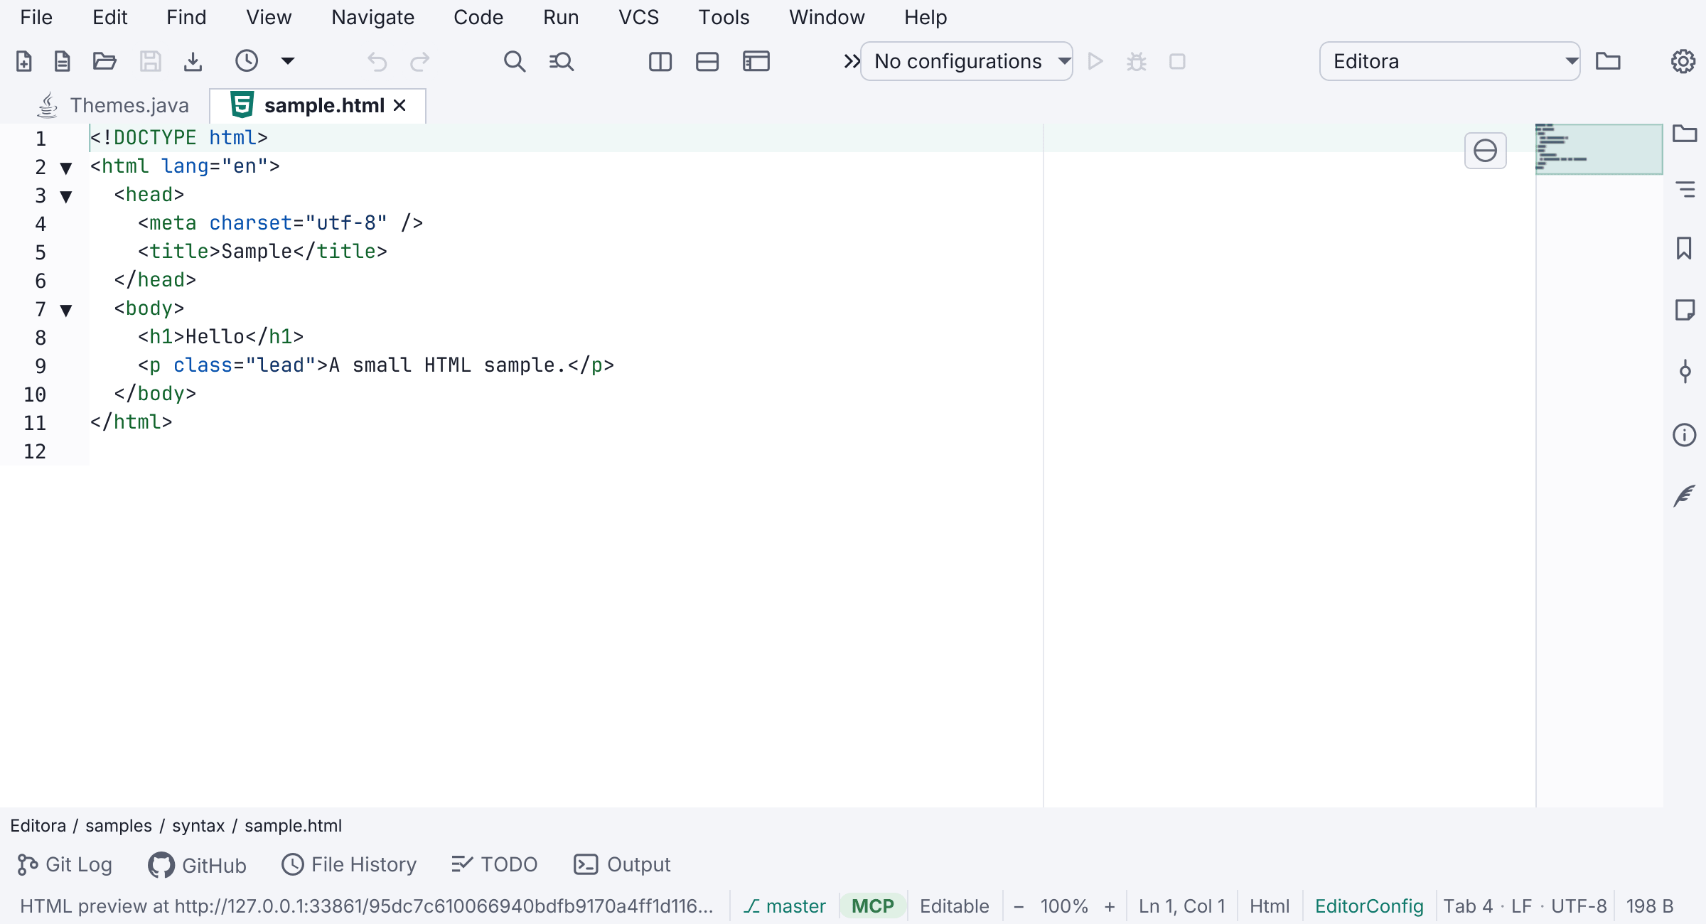
Task: Click the download/save-all toolbar icon
Action: pos(193,62)
